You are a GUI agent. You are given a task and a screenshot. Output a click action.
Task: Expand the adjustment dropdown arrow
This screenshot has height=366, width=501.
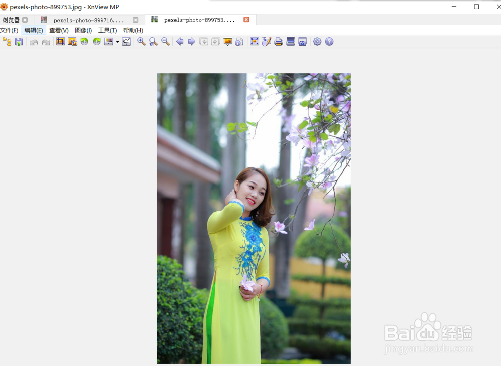117,42
